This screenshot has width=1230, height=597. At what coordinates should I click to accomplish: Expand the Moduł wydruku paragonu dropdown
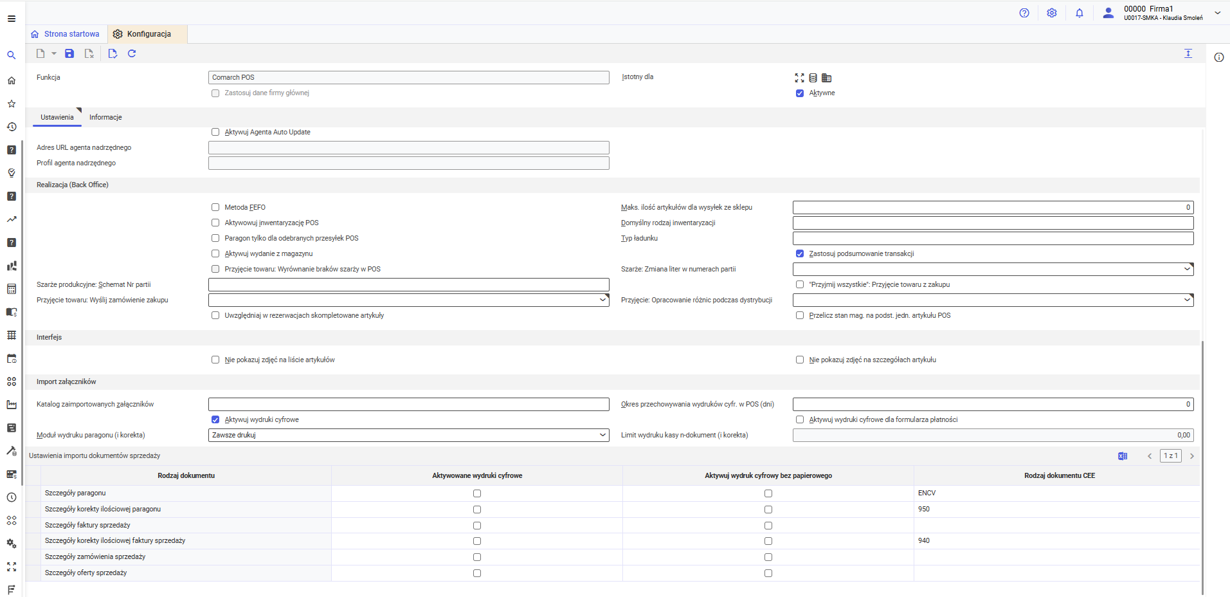tap(602, 435)
